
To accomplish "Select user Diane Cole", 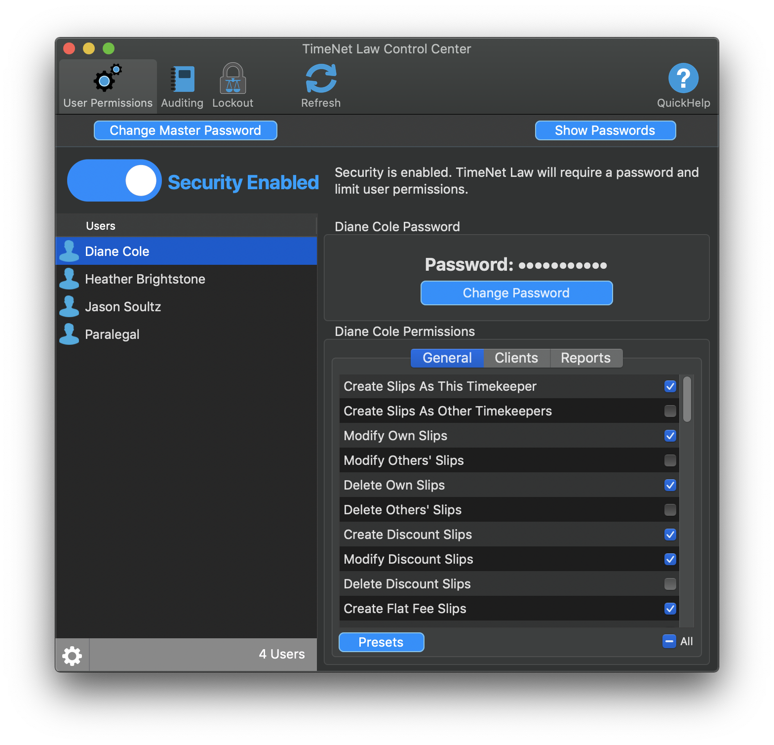I will pos(186,251).
